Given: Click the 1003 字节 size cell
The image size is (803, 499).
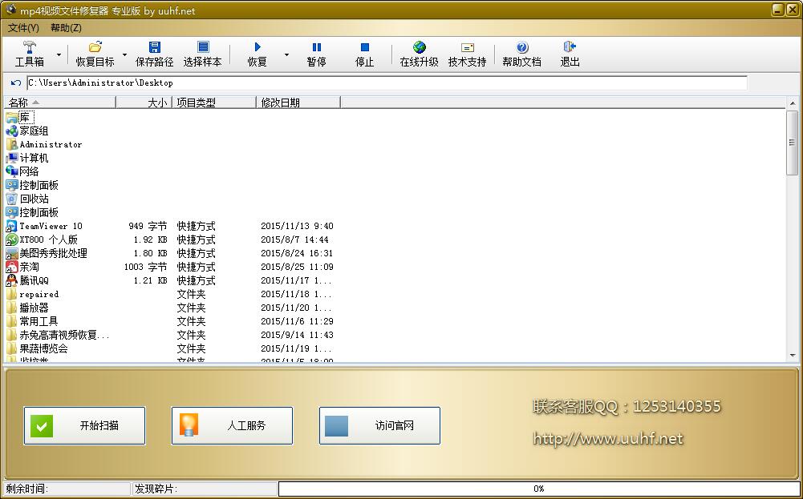Looking at the screenshot, I should [x=145, y=267].
